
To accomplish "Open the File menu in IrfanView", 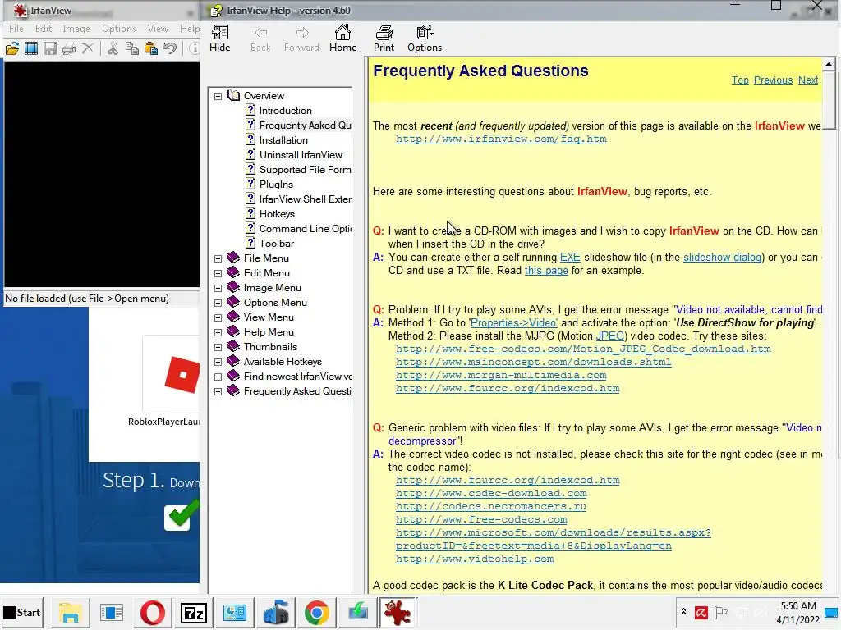I will [16, 29].
